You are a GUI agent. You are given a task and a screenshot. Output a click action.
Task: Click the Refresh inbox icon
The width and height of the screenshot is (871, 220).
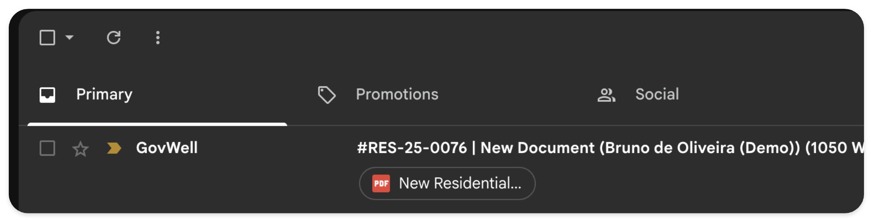[x=113, y=38]
